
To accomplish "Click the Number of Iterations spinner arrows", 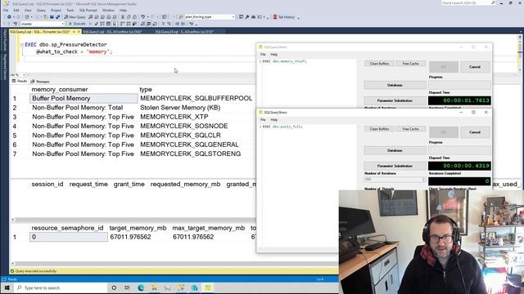I will 423,180.
